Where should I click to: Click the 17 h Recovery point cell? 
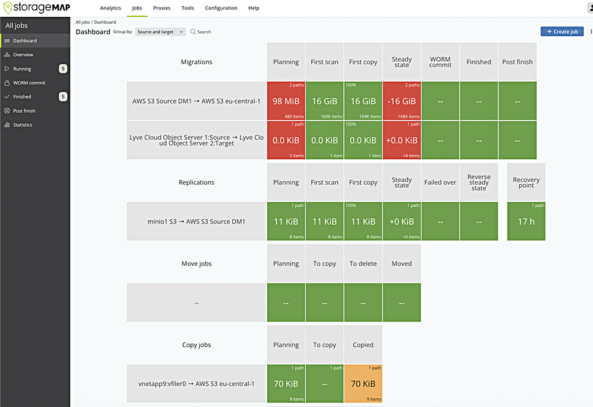526,221
